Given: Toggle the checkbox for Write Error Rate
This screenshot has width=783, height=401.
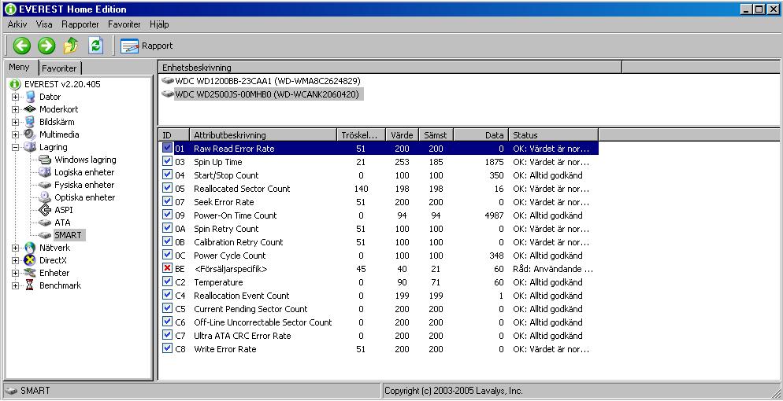Looking at the screenshot, I should click(x=167, y=348).
